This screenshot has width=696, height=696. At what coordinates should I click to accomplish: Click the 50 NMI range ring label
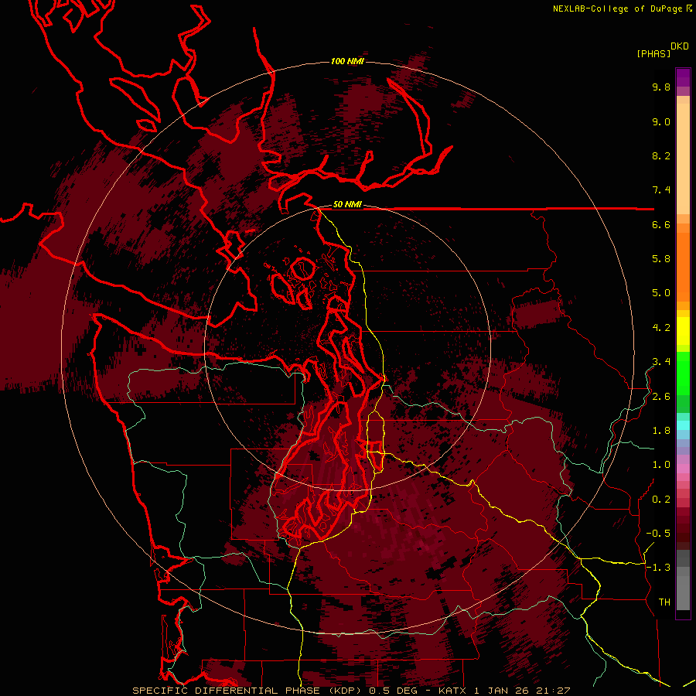pyautogui.click(x=347, y=205)
